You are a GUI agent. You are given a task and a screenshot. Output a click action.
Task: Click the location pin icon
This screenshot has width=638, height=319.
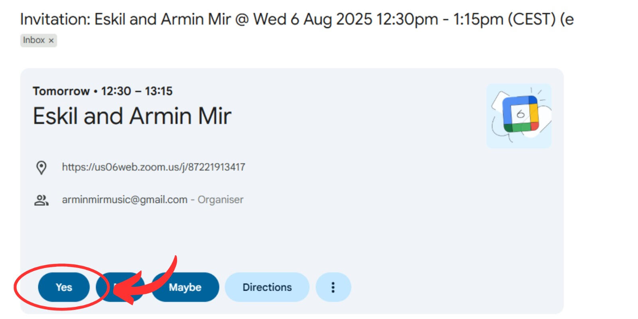[41, 167]
